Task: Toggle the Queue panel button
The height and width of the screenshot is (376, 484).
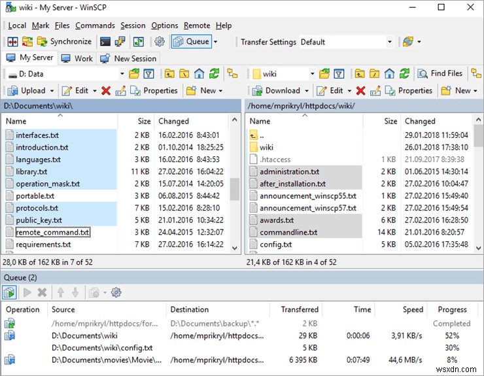Action: click(192, 42)
